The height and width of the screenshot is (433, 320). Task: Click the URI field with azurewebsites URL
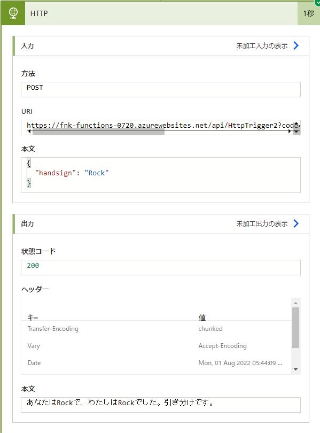pos(161,127)
